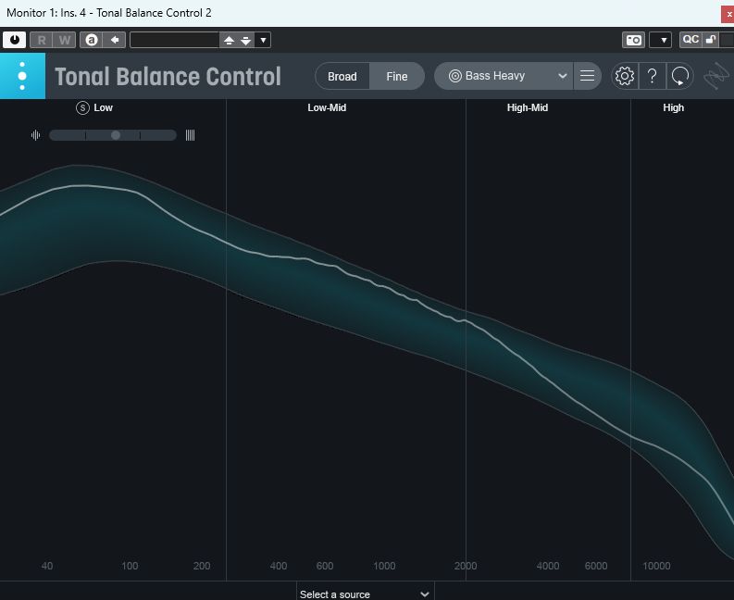Click the quick controls lock icon
This screenshot has height=600, width=734.
coord(710,39)
